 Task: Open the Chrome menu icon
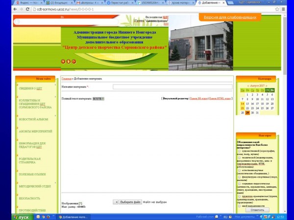pos(283,9)
